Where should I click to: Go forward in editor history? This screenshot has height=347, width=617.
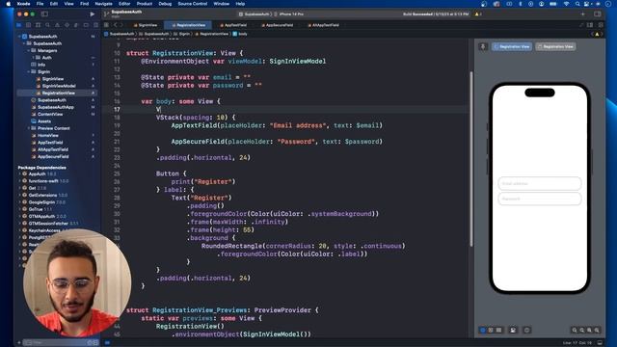tap(121, 25)
